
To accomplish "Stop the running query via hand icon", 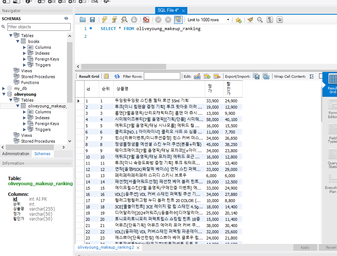I will (134, 20).
